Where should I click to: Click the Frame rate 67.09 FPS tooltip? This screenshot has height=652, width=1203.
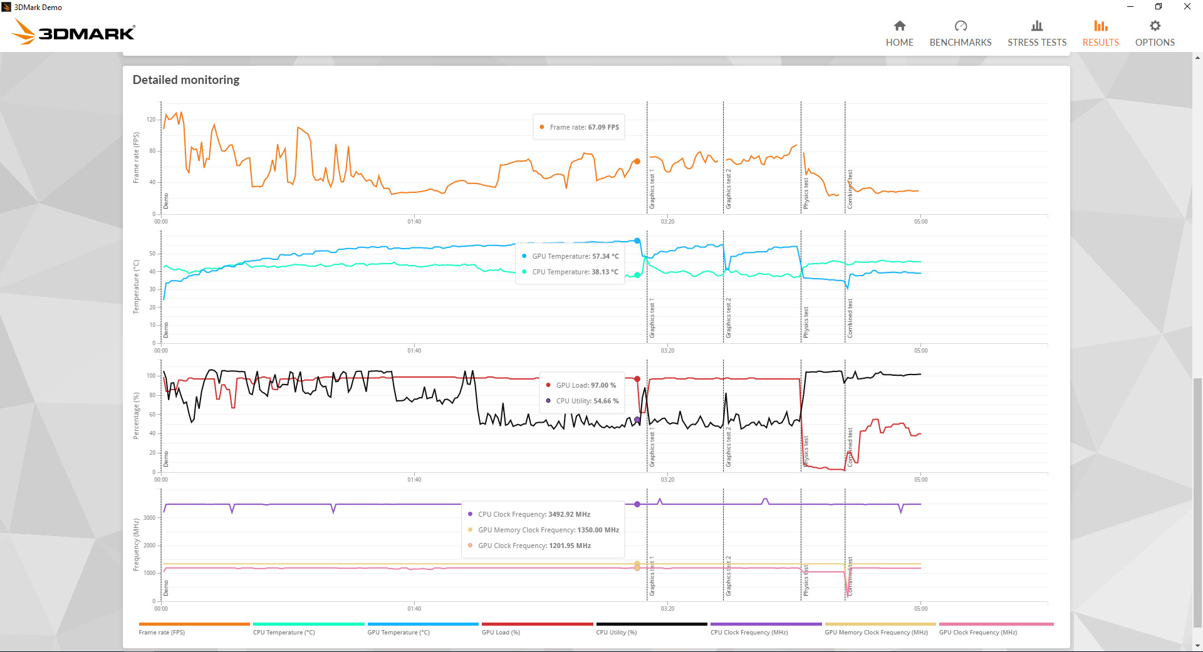pyautogui.click(x=578, y=127)
